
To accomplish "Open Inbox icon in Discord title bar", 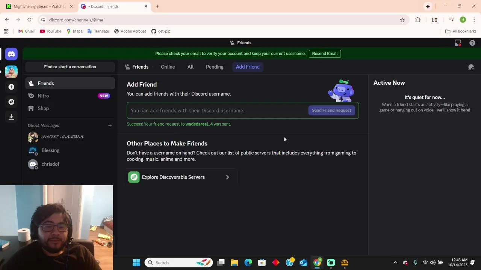I will point(458,43).
